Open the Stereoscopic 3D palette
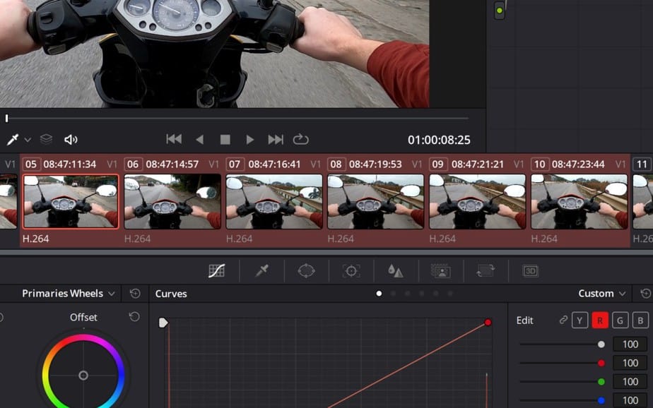The height and width of the screenshot is (408, 653). [x=530, y=271]
